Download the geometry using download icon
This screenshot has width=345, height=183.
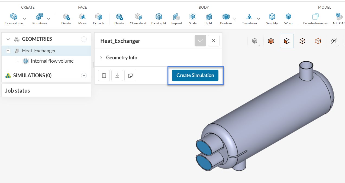pyautogui.click(x=117, y=76)
